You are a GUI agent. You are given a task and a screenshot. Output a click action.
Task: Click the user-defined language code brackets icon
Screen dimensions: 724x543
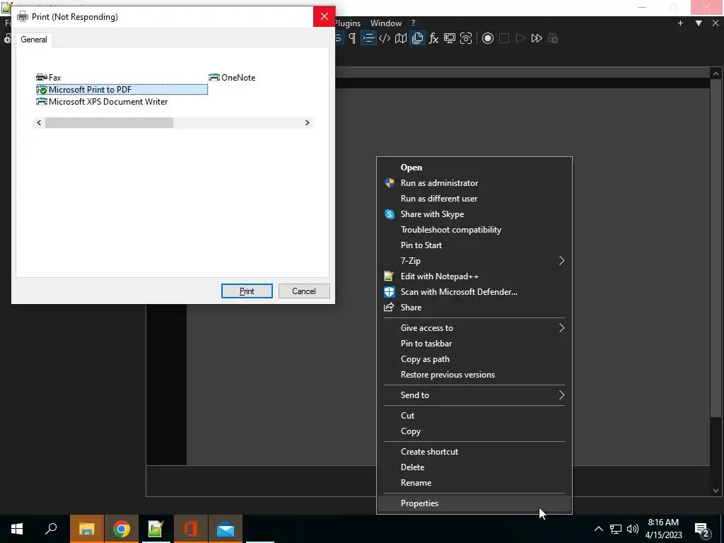tap(385, 38)
